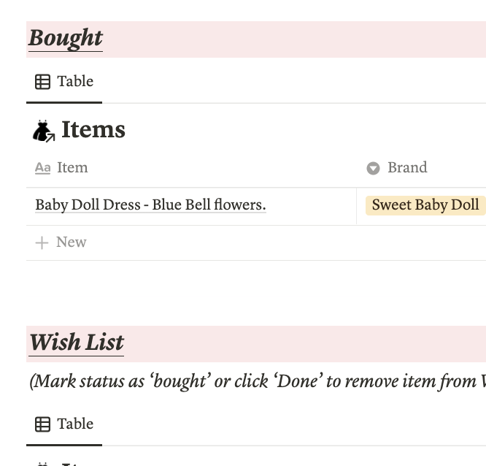Open the Brand column header menu
The image size is (486, 466).
[407, 168]
